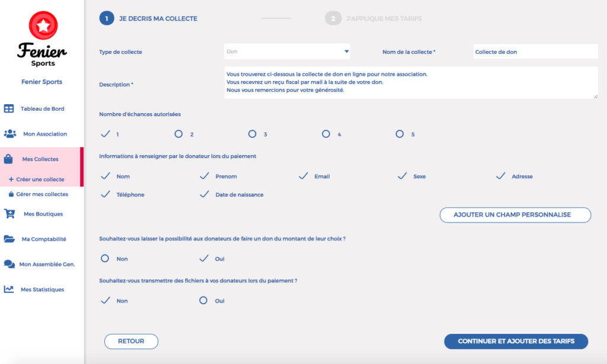607x364 pixels.
Task: Click the Mon Association people icon
Action: [9, 134]
